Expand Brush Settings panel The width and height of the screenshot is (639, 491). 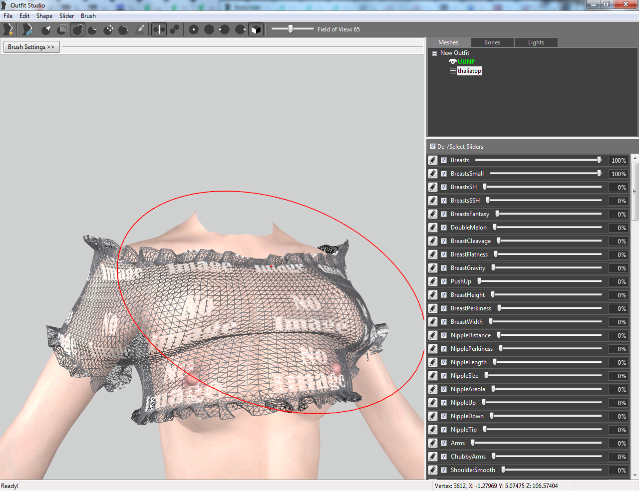(x=31, y=47)
